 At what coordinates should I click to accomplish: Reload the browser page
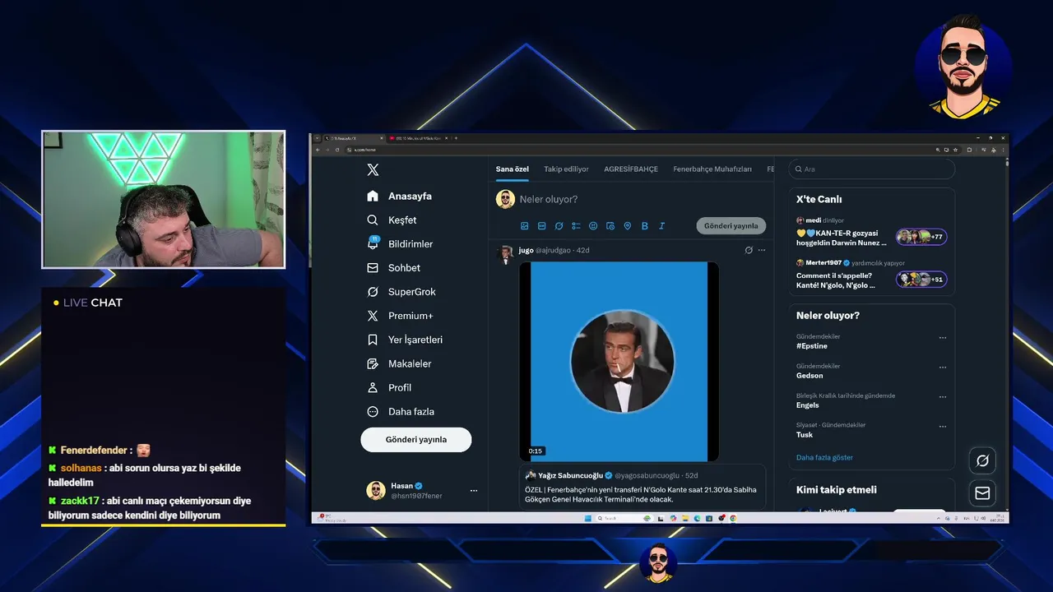[336, 150]
